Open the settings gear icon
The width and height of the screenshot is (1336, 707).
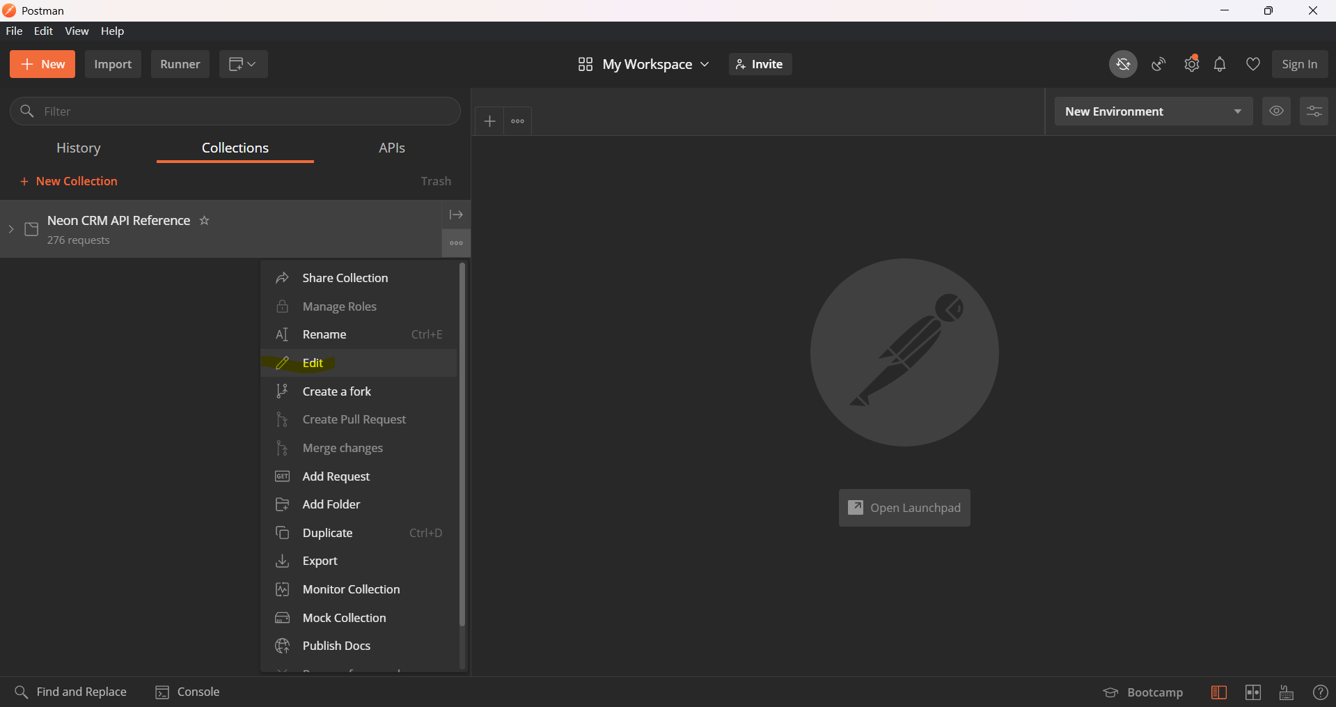[1192, 64]
